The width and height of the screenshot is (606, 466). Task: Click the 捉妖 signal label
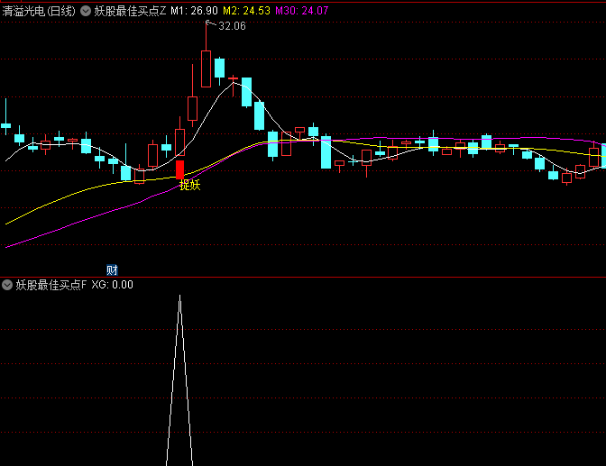[190, 185]
